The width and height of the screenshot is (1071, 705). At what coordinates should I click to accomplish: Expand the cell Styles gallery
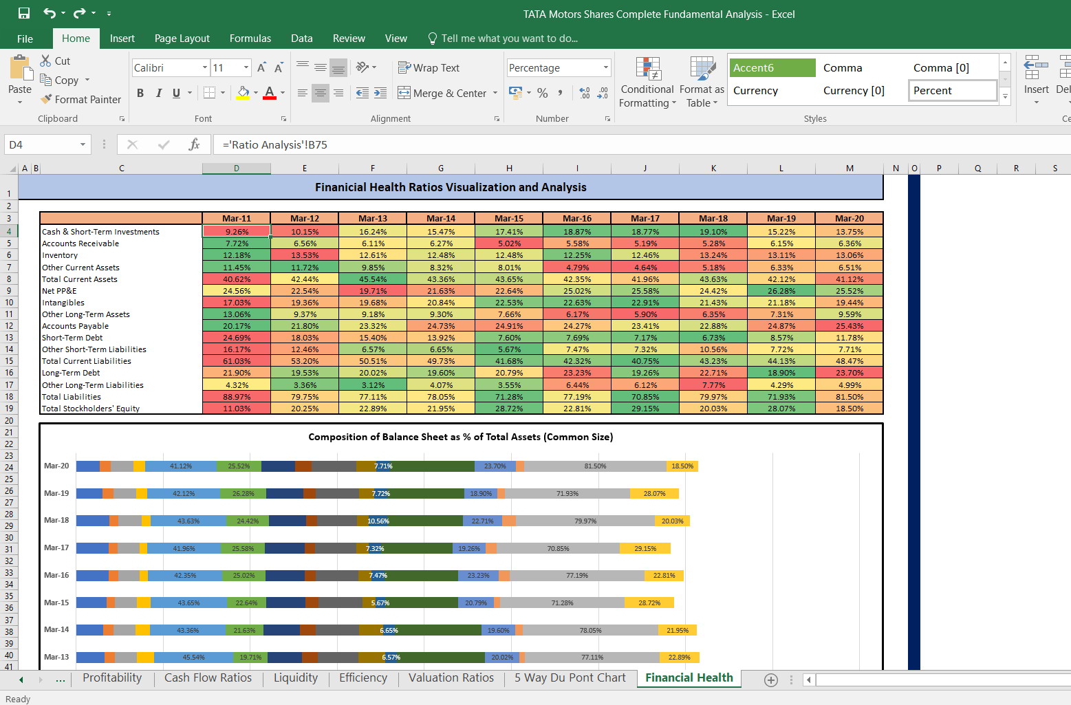coord(1006,97)
